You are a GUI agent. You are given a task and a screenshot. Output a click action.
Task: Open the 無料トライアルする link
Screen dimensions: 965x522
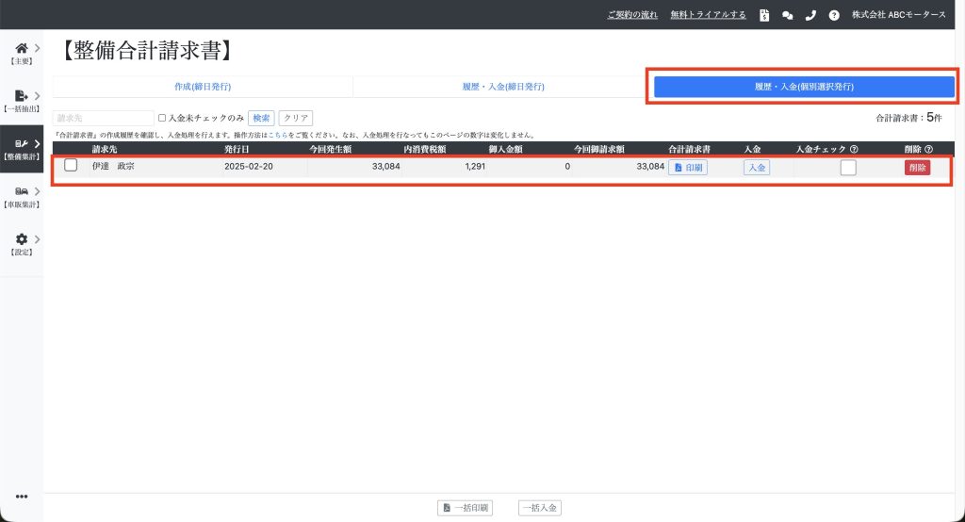point(708,15)
